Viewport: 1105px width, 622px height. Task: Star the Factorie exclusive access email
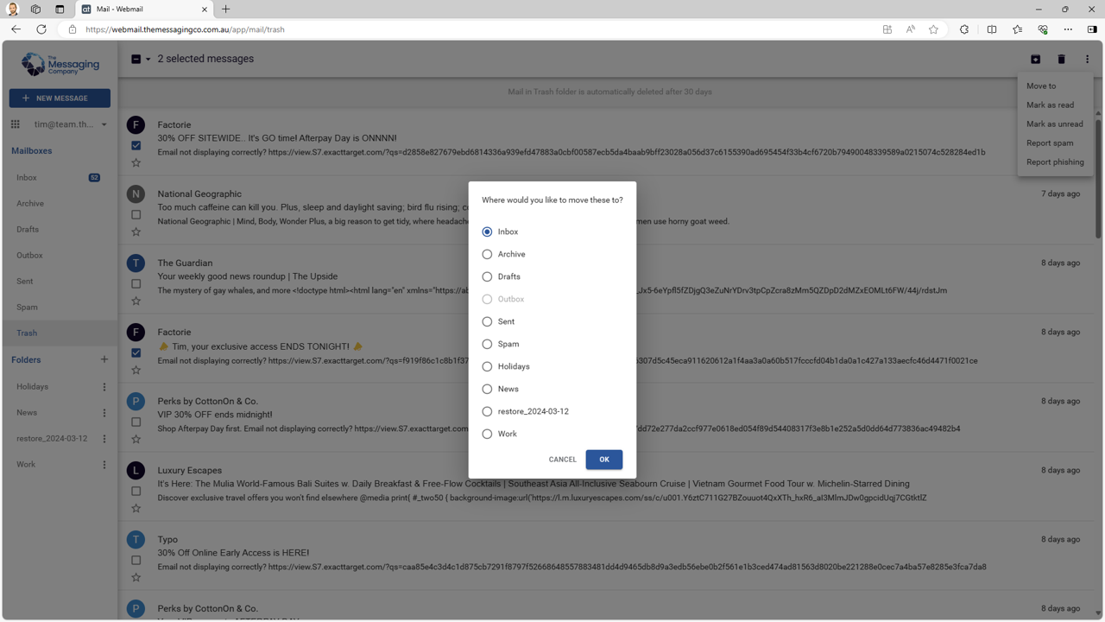tap(136, 370)
